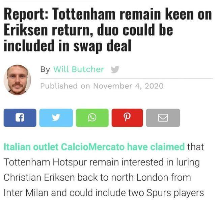This screenshot has width=216, height=200.
Task: Open Will Butcher author page link
Action: point(79,69)
